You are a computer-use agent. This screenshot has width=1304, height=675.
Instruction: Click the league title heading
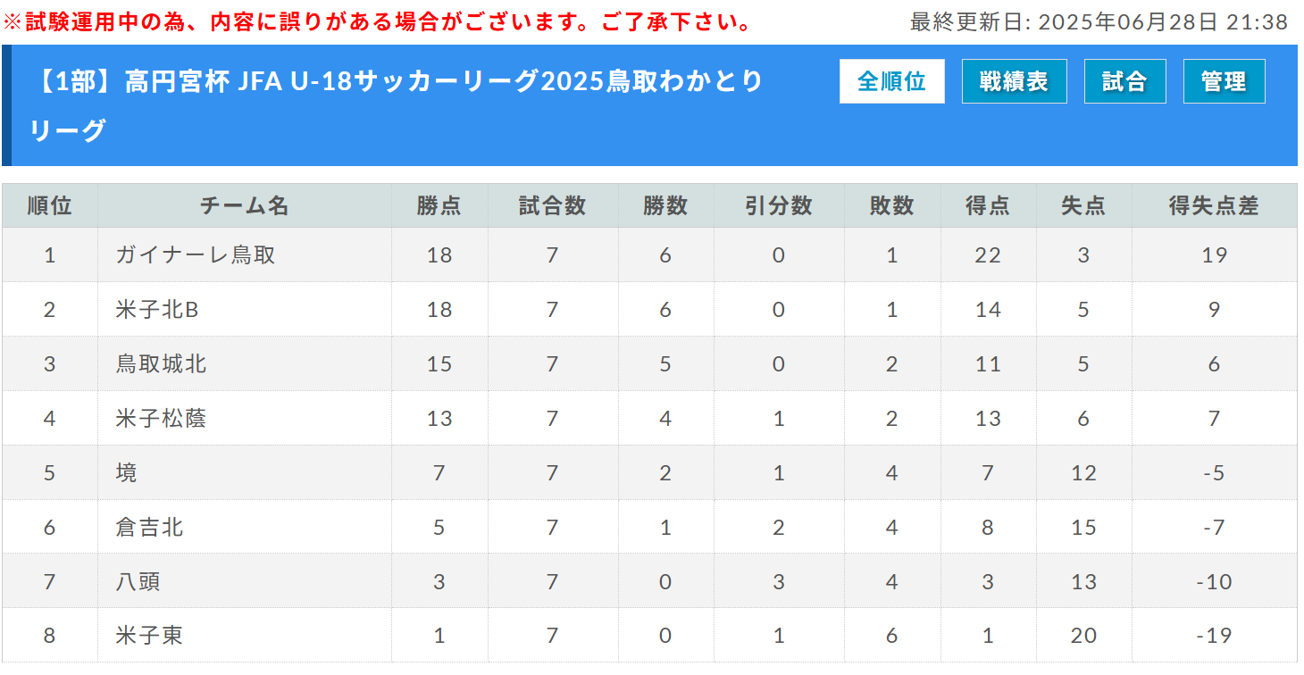point(397,106)
